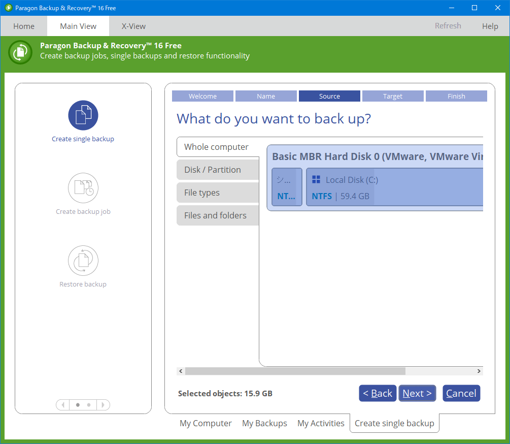The image size is (510, 444).
Task: Click the Basic MBR Hard Disk 0 header
Action: (377, 156)
